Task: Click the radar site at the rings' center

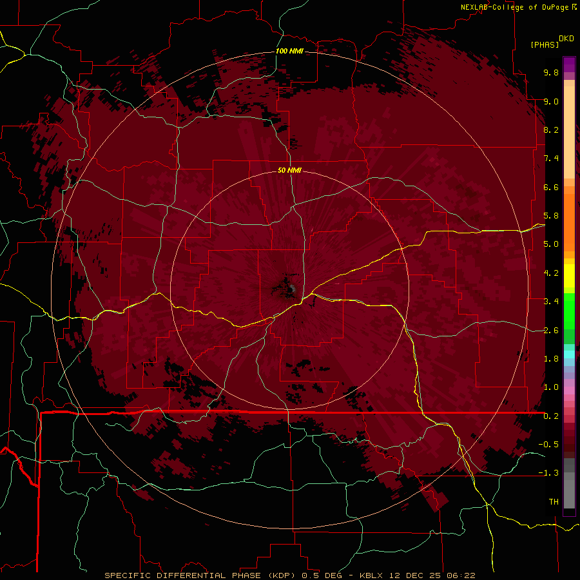Action: pos(289,289)
